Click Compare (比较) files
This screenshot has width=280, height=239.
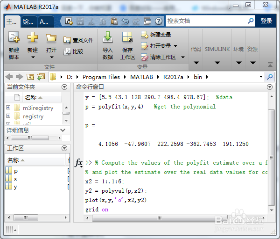73,51
